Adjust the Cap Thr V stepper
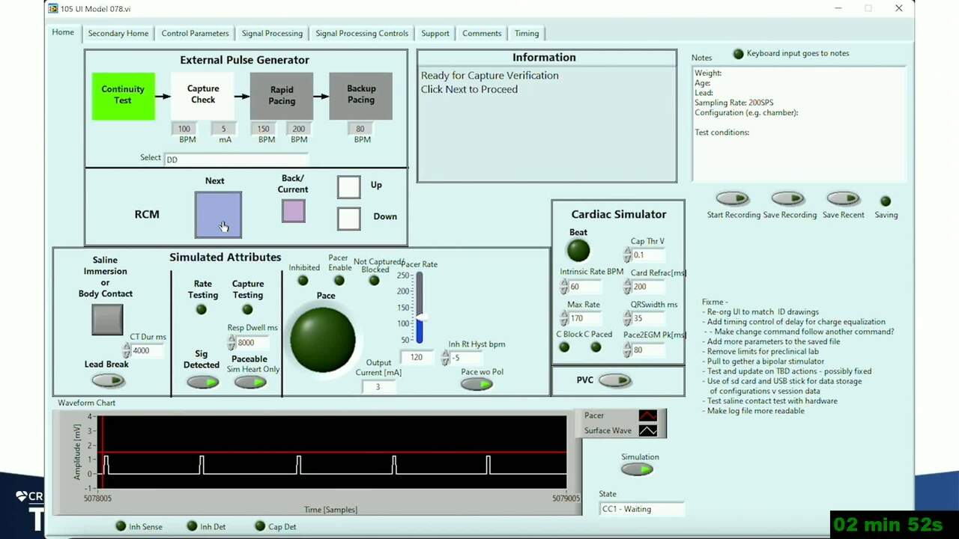 [627, 255]
